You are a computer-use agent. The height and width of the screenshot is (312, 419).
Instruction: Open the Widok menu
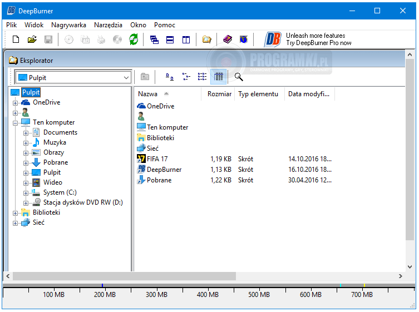34,25
